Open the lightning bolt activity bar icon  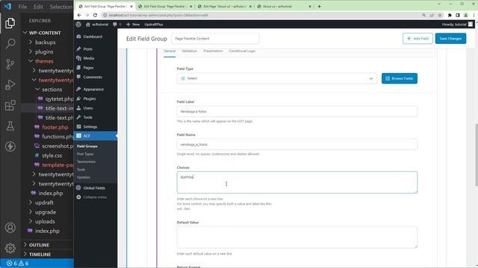10,147
